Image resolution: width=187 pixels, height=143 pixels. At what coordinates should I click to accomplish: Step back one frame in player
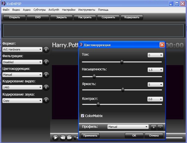pyautogui.click(x=63, y=138)
